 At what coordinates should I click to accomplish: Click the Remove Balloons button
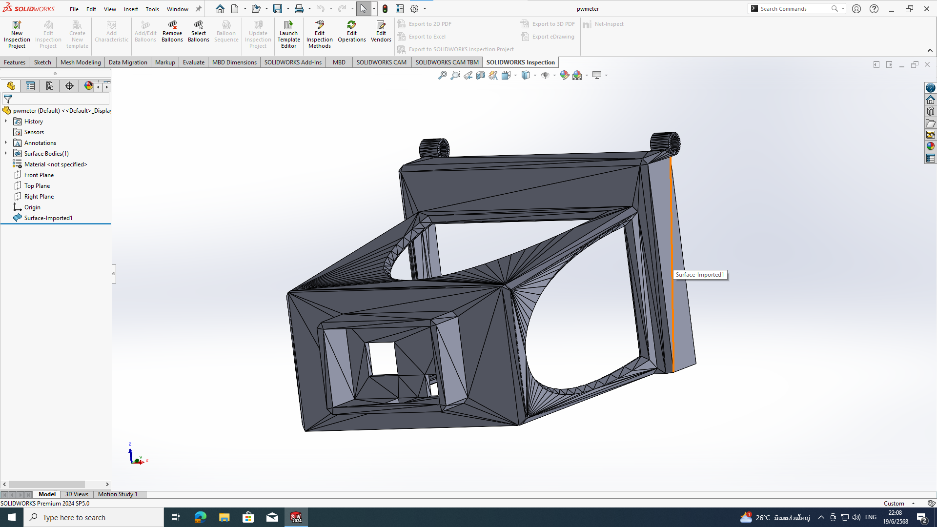[172, 32]
